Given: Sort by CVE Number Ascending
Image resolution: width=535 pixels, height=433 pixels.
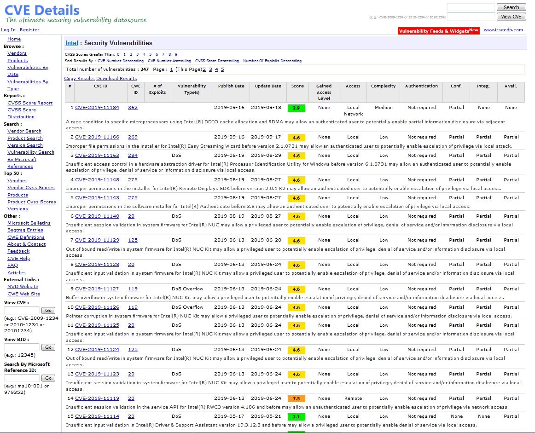Looking at the screenshot, I should pos(169,61).
